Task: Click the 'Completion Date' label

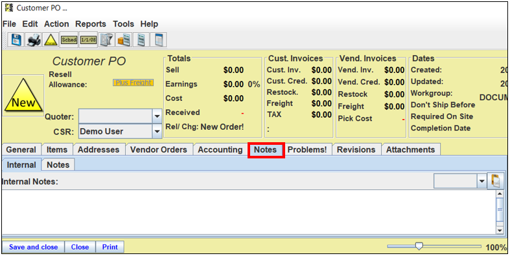Action: pos(441,128)
